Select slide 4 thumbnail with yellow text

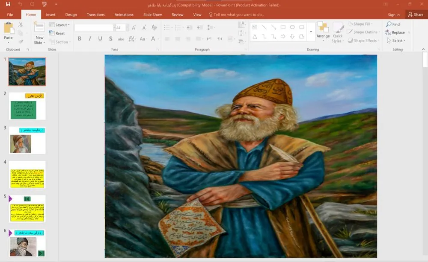click(27, 175)
